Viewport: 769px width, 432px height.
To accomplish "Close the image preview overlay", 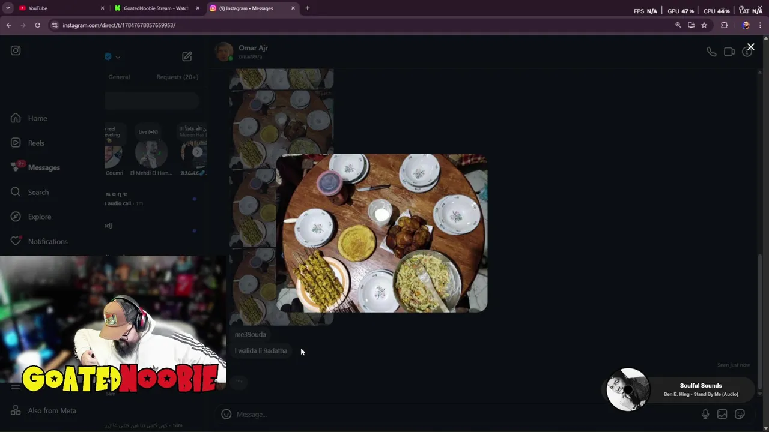I will [750, 47].
